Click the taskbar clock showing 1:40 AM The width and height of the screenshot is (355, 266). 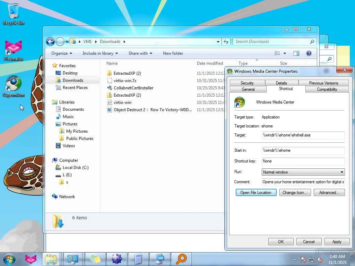click(x=337, y=259)
